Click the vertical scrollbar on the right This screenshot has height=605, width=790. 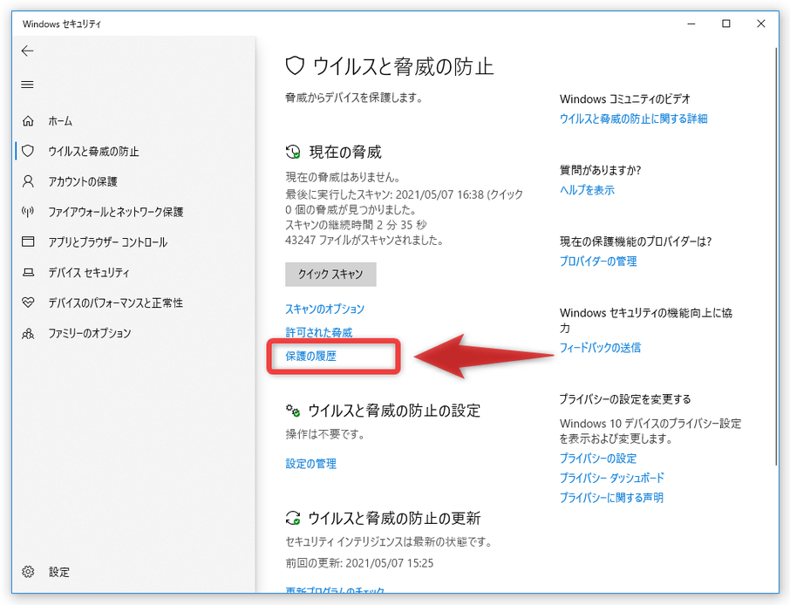pos(776,257)
